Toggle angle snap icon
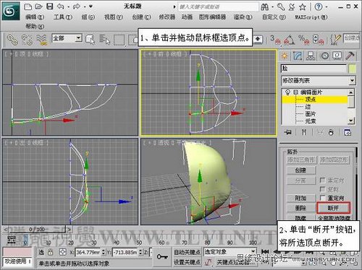 pyautogui.click(x=290, y=40)
